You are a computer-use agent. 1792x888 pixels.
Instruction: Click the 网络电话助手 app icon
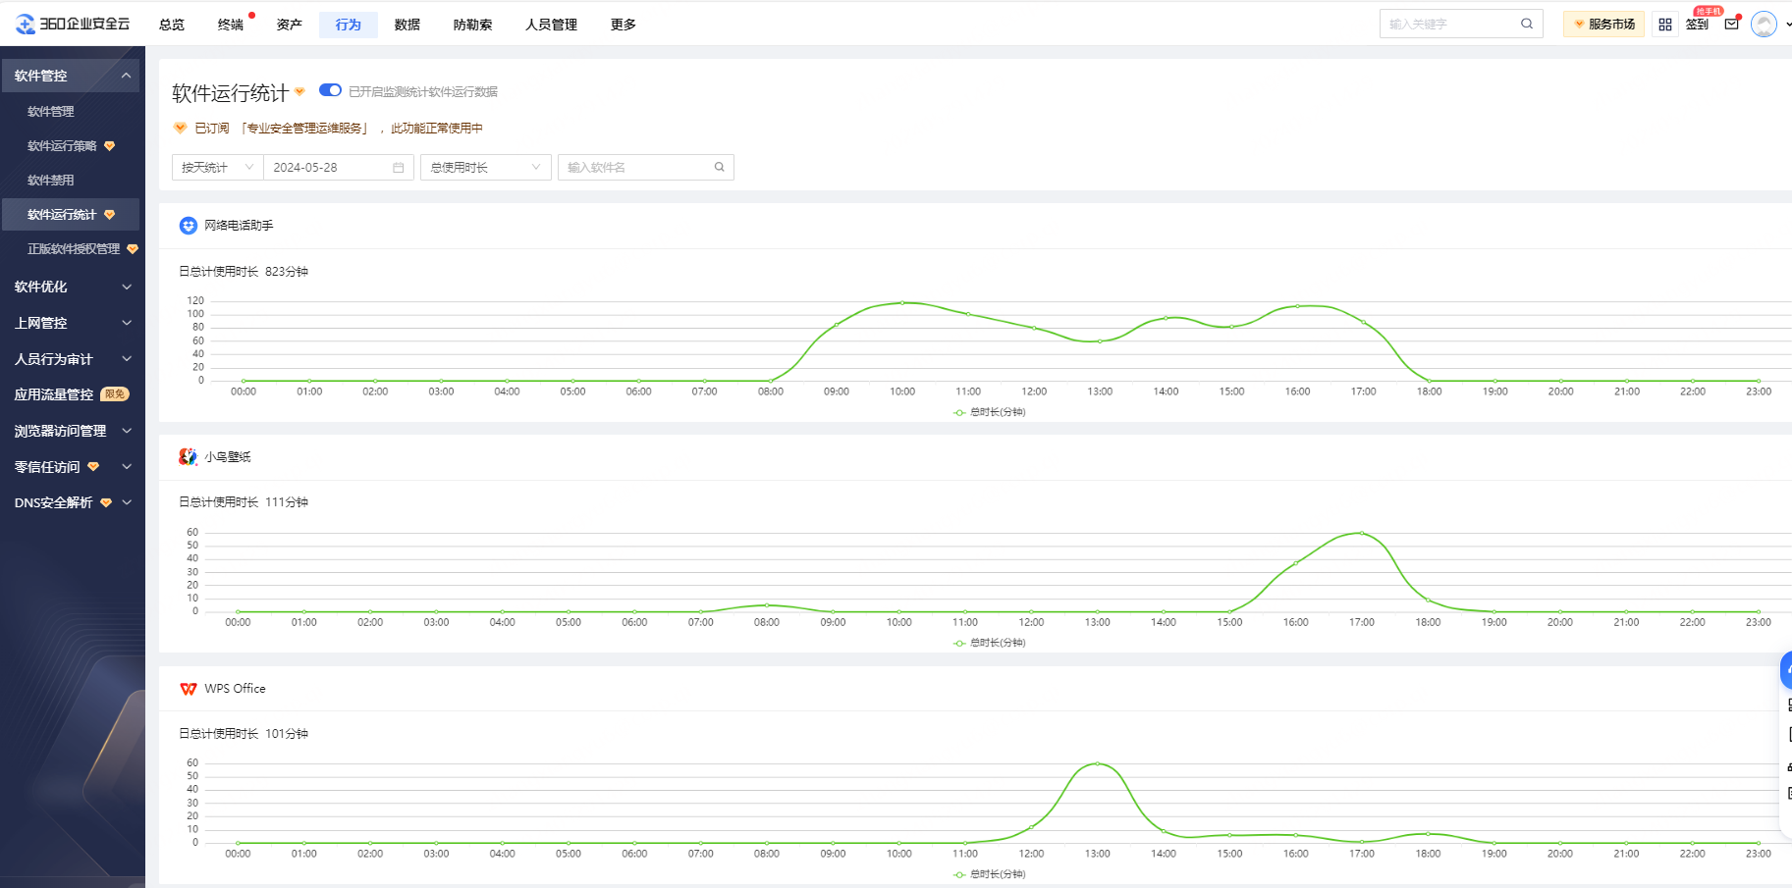[188, 226]
